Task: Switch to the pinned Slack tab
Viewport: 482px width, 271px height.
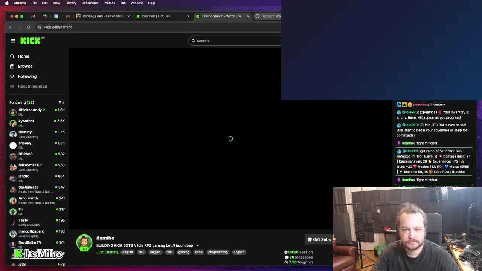Action: (44, 16)
